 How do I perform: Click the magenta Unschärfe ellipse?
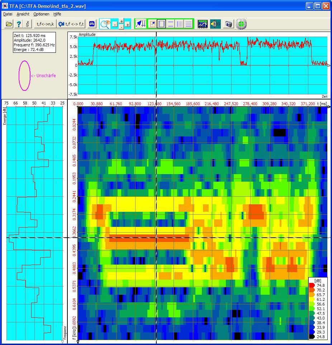click(x=24, y=75)
